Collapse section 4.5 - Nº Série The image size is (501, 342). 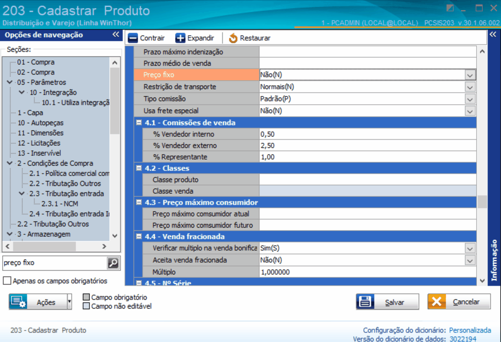(139, 283)
